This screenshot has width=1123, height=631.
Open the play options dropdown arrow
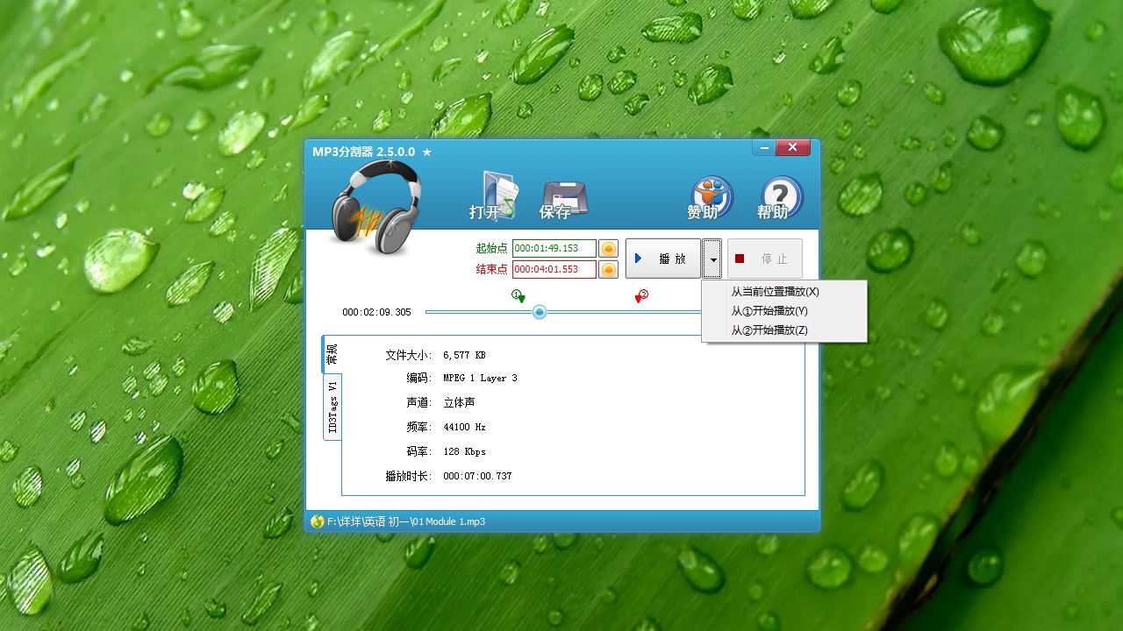[712, 258]
